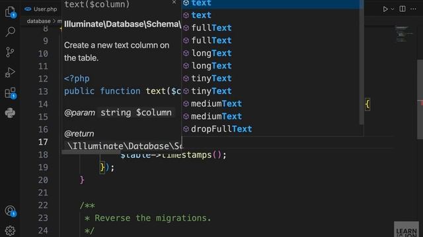The image size is (423, 237).
Task: Click the 'Create a new text column' description
Action: click(116, 51)
